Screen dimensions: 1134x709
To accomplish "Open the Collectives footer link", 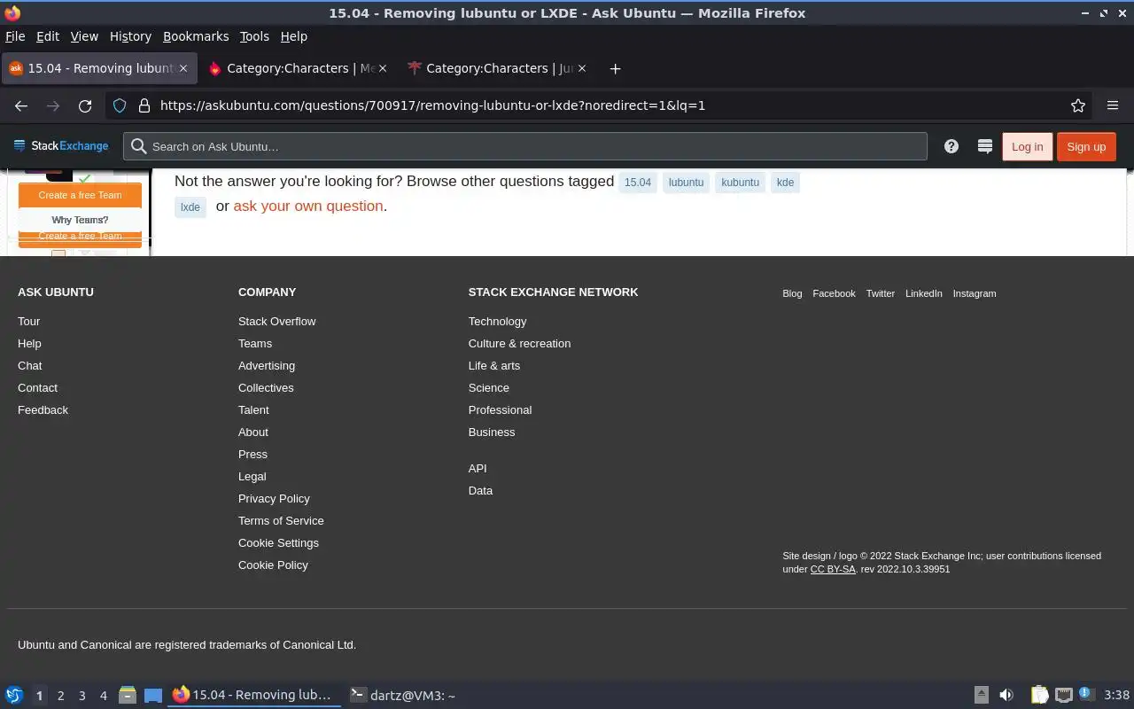I will (266, 387).
